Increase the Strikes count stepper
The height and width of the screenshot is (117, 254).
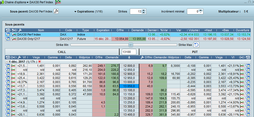pyautogui.click(x=144, y=10)
